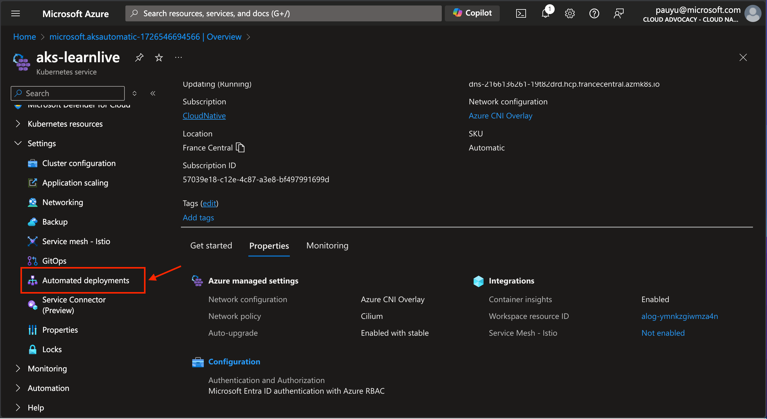
Task: Click the Backup icon
Action: click(x=32, y=221)
